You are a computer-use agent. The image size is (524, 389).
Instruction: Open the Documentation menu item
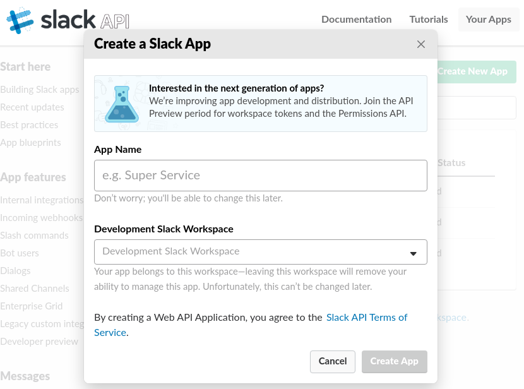356,20
